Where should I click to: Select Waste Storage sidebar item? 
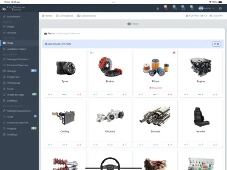[20, 95]
